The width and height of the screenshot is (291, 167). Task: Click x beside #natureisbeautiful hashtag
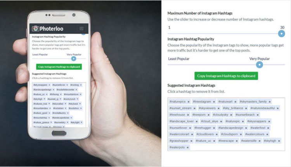coord(278,108)
